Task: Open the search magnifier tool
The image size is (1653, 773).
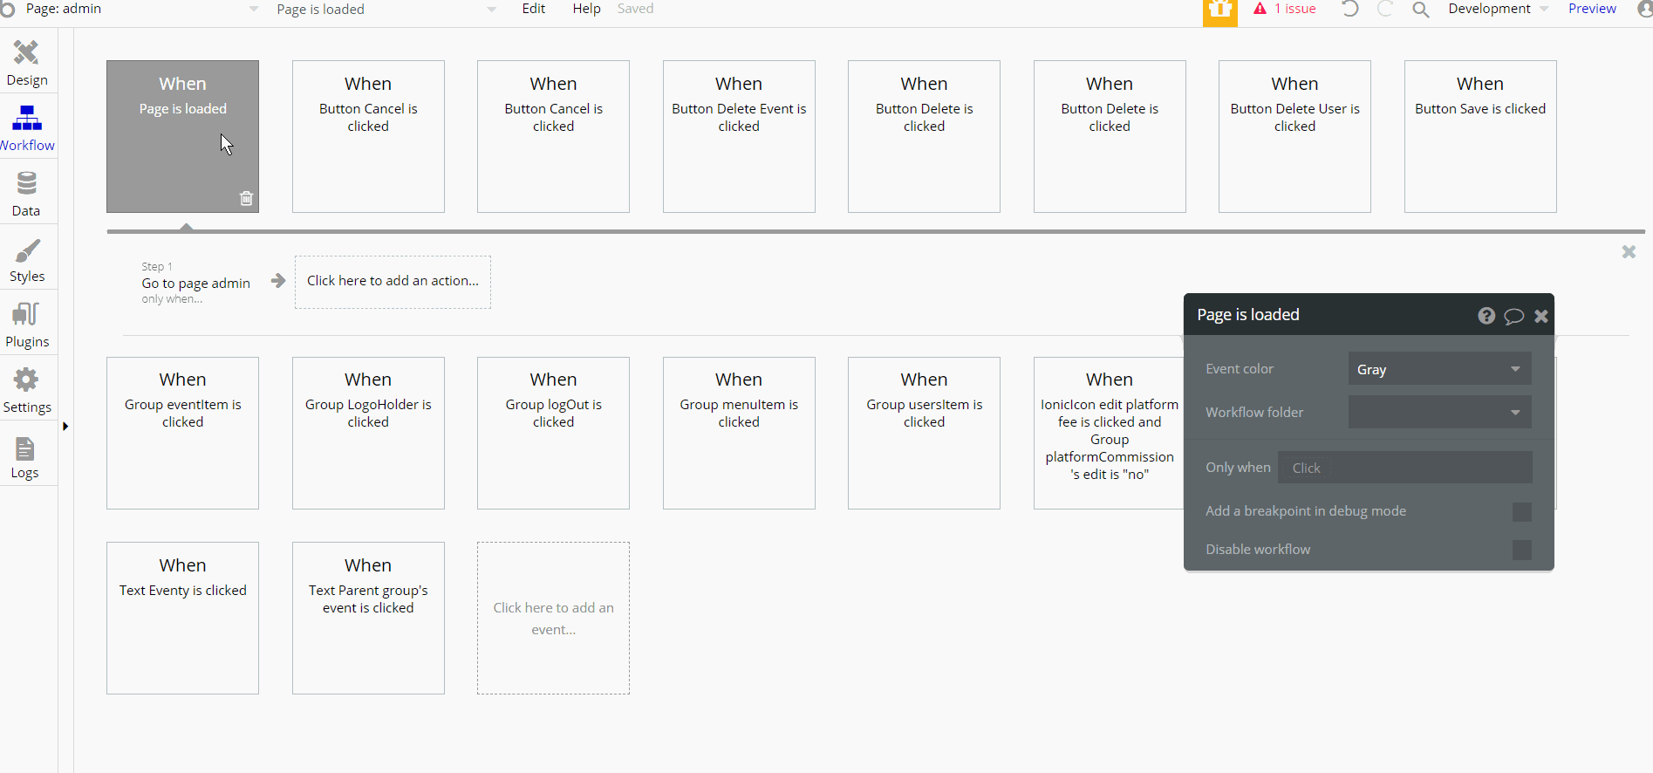Action: [1421, 10]
